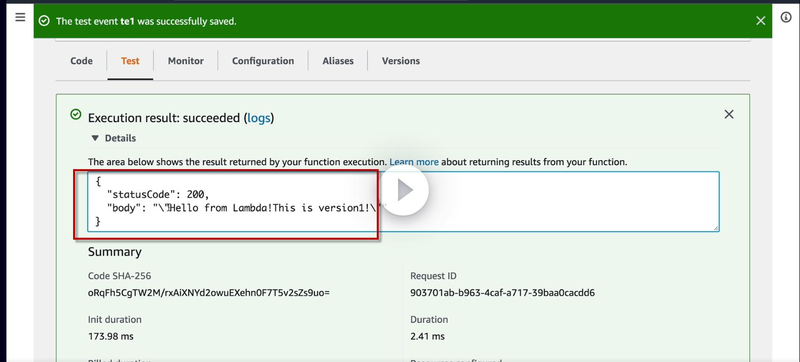Viewport: 800px width, 362px height.
Task: View the Versions tab
Action: pyautogui.click(x=401, y=61)
